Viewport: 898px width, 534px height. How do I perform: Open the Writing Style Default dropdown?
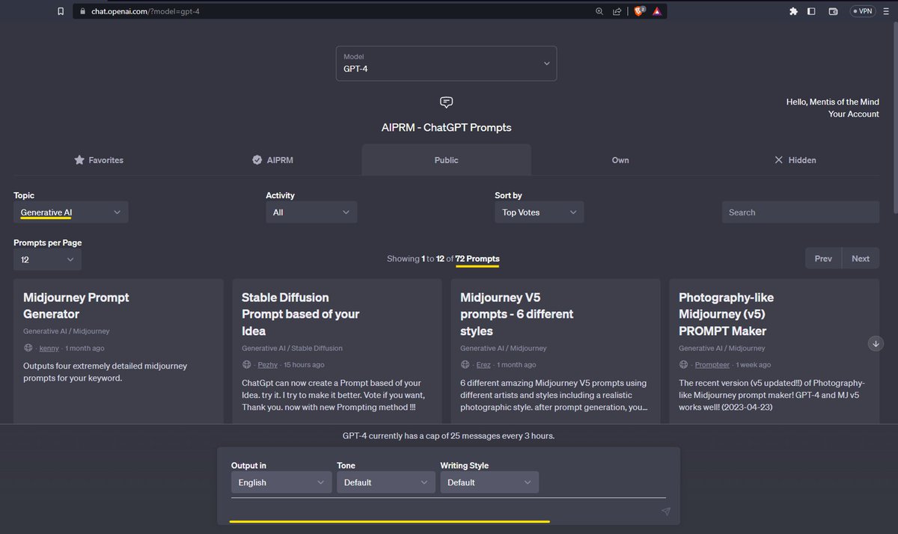point(489,482)
